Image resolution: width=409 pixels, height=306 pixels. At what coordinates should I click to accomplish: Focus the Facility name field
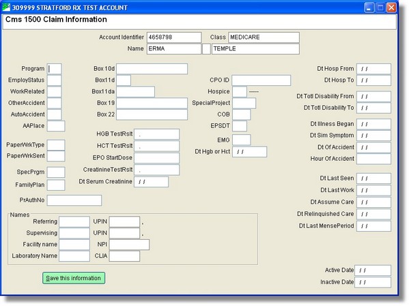point(74,245)
